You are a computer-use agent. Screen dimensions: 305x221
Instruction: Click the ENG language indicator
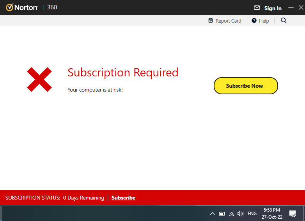pos(252,214)
